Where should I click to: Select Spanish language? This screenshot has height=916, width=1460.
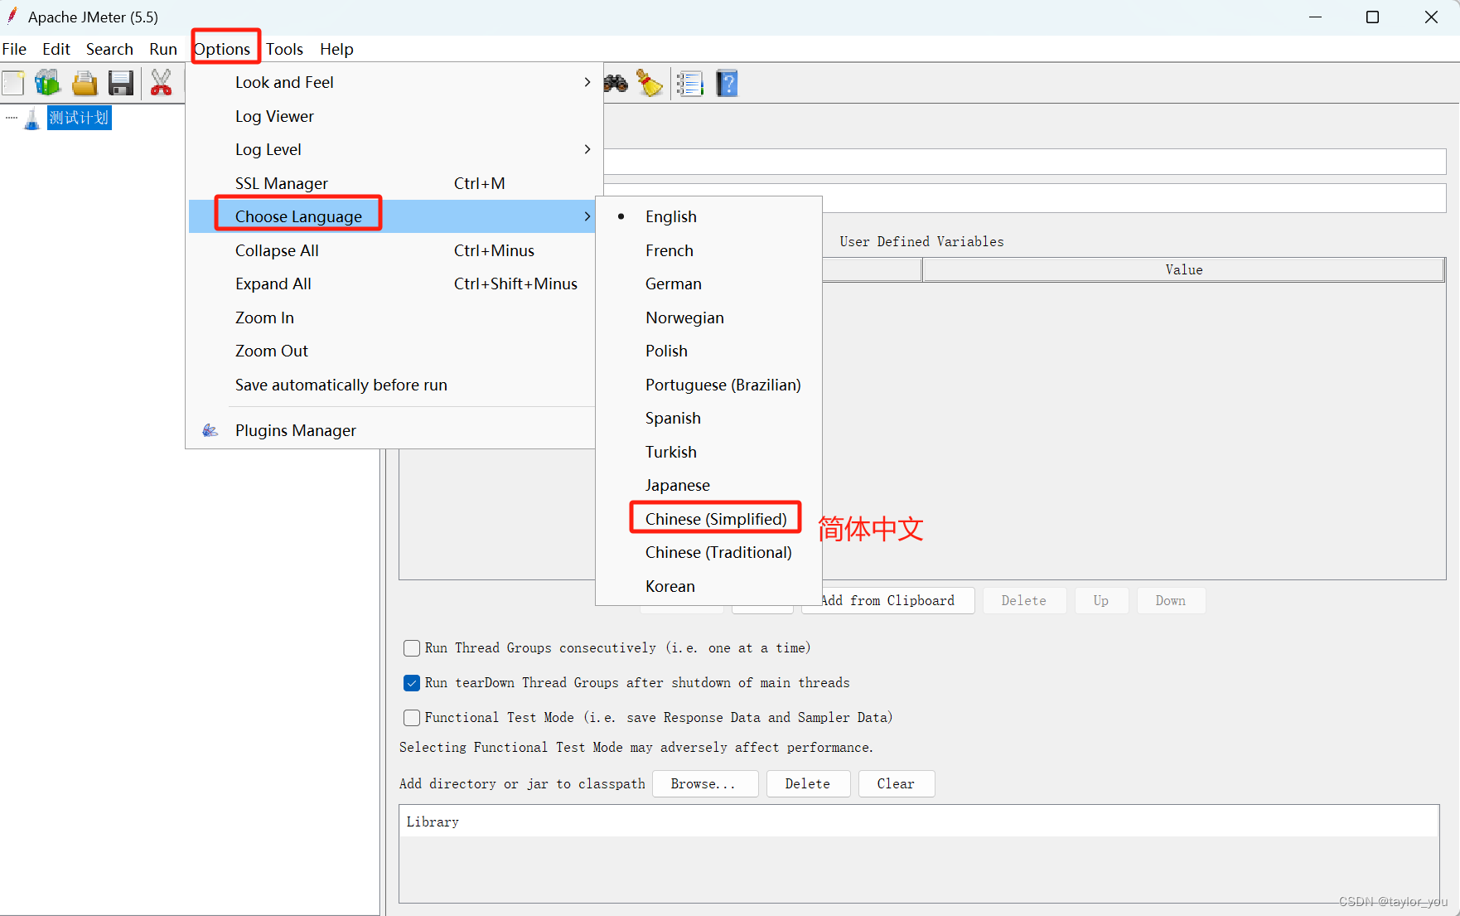pyautogui.click(x=673, y=418)
